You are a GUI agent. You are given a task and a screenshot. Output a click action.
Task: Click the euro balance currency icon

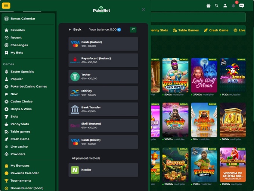(119, 30)
